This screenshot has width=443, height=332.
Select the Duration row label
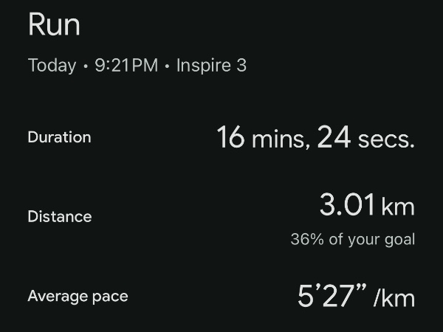pos(59,137)
